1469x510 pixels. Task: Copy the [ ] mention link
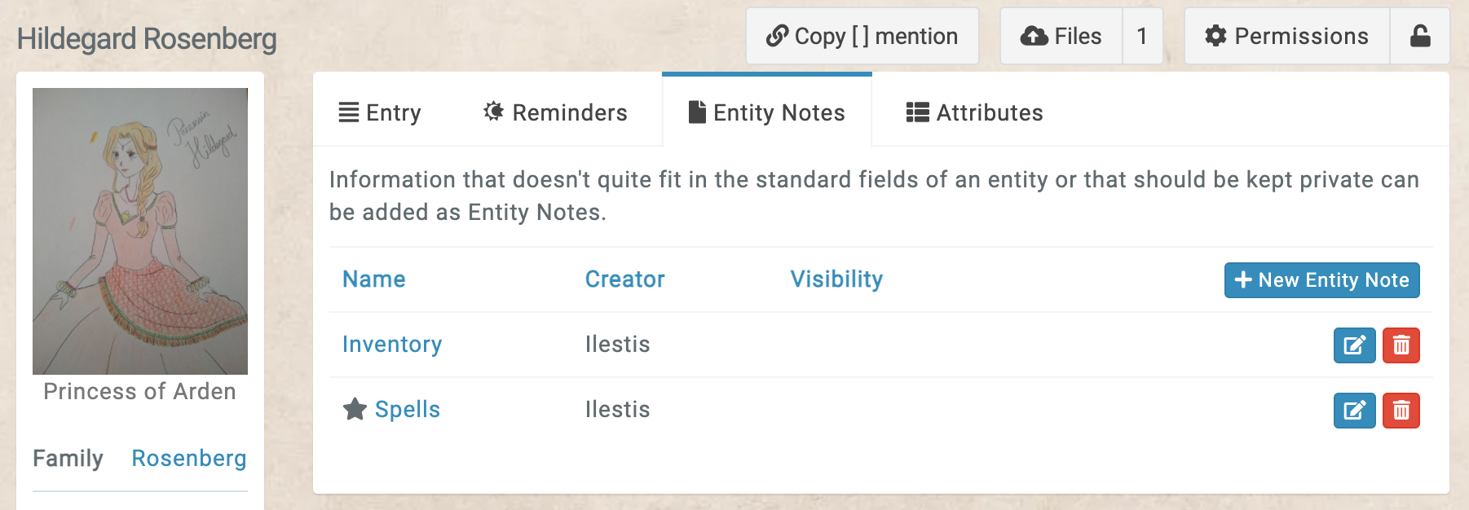pos(862,36)
